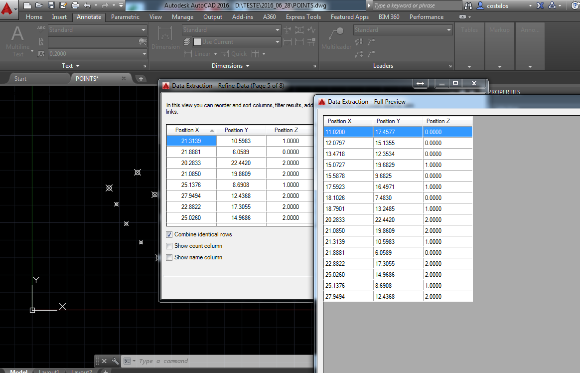Click the 6.0589 cell in Refine Data

241,152
